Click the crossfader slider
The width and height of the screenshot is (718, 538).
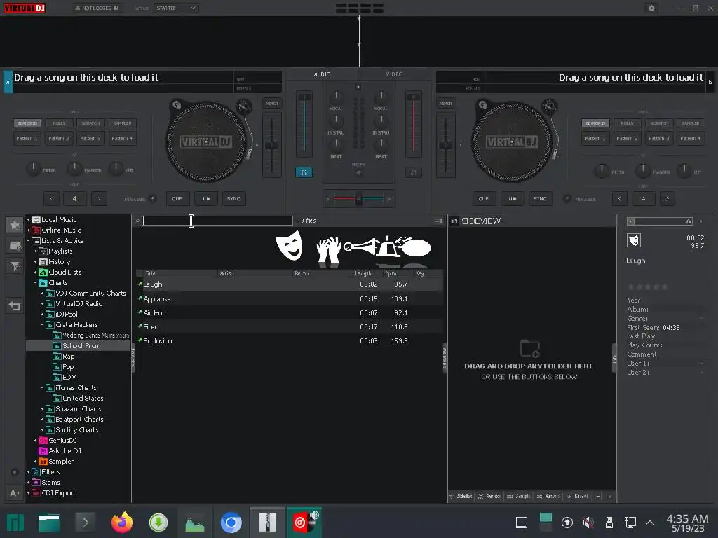point(358,198)
